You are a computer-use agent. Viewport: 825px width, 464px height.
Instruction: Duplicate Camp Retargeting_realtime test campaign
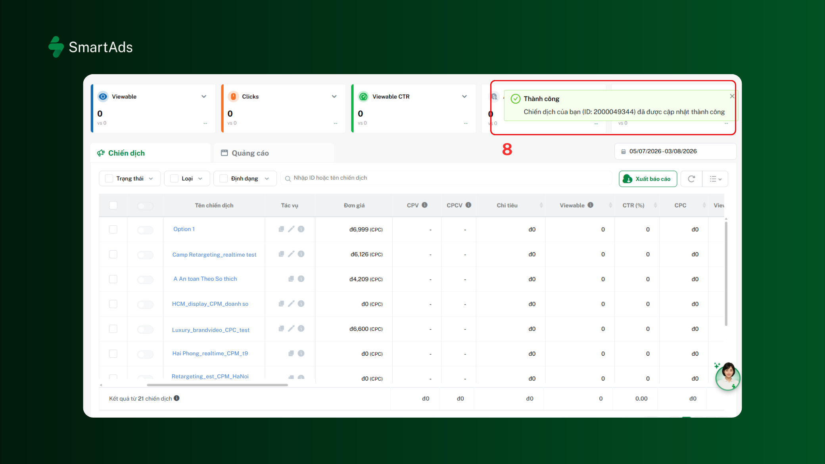[x=281, y=254]
